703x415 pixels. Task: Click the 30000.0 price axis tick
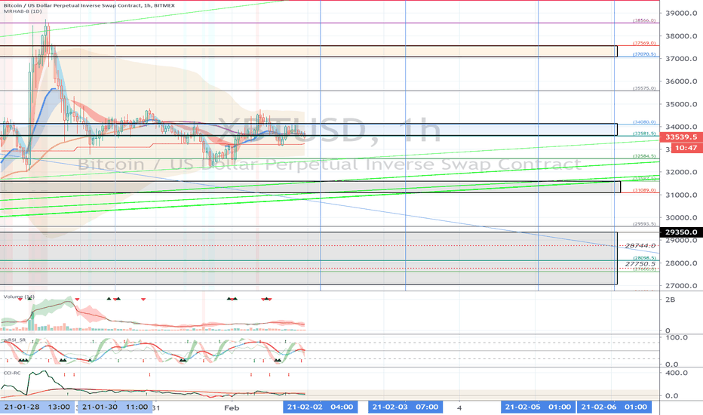[681, 217]
